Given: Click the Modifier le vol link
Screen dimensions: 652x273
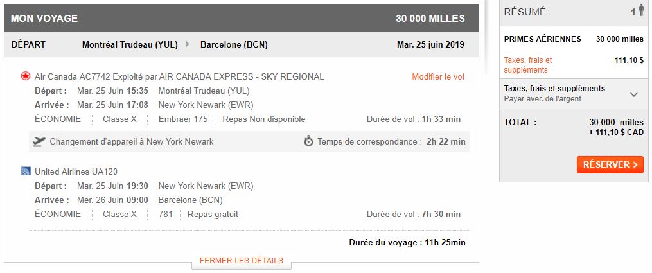Looking at the screenshot, I should [438, 77].
